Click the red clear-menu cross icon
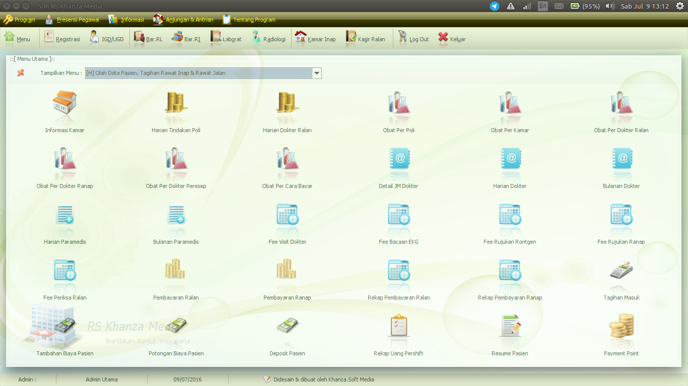688x386 pixels. click(x=21, y=72)
